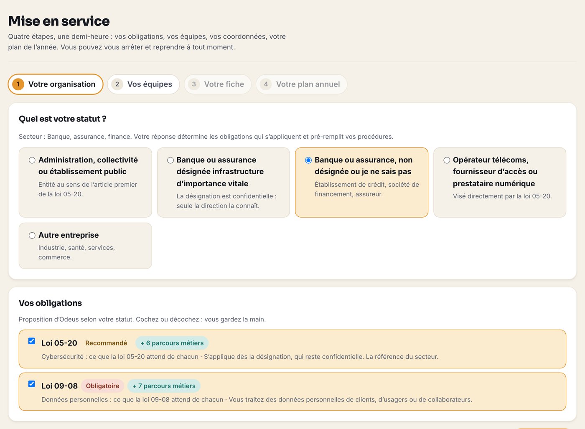Toggle the Loi 09-08 obligation checkbox

pos(32,384)
